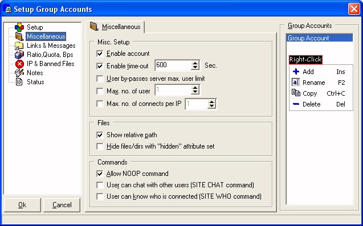Open IP & Banned Files tree entry
The height and width of the screenshot is (226, 363).
pyautogui.click(x=51, y=64)
